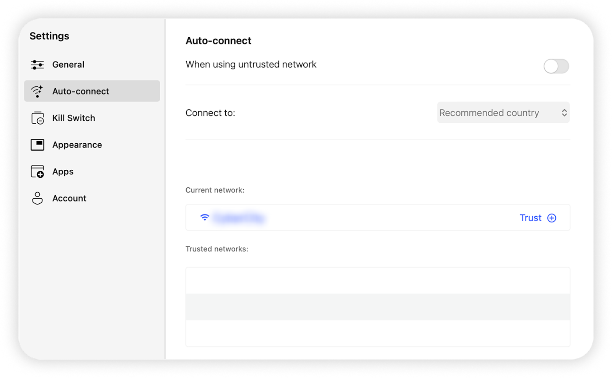Go to Kill Switch settings
The width and height of the screenshot is (612, 378).
coord(73,118)
